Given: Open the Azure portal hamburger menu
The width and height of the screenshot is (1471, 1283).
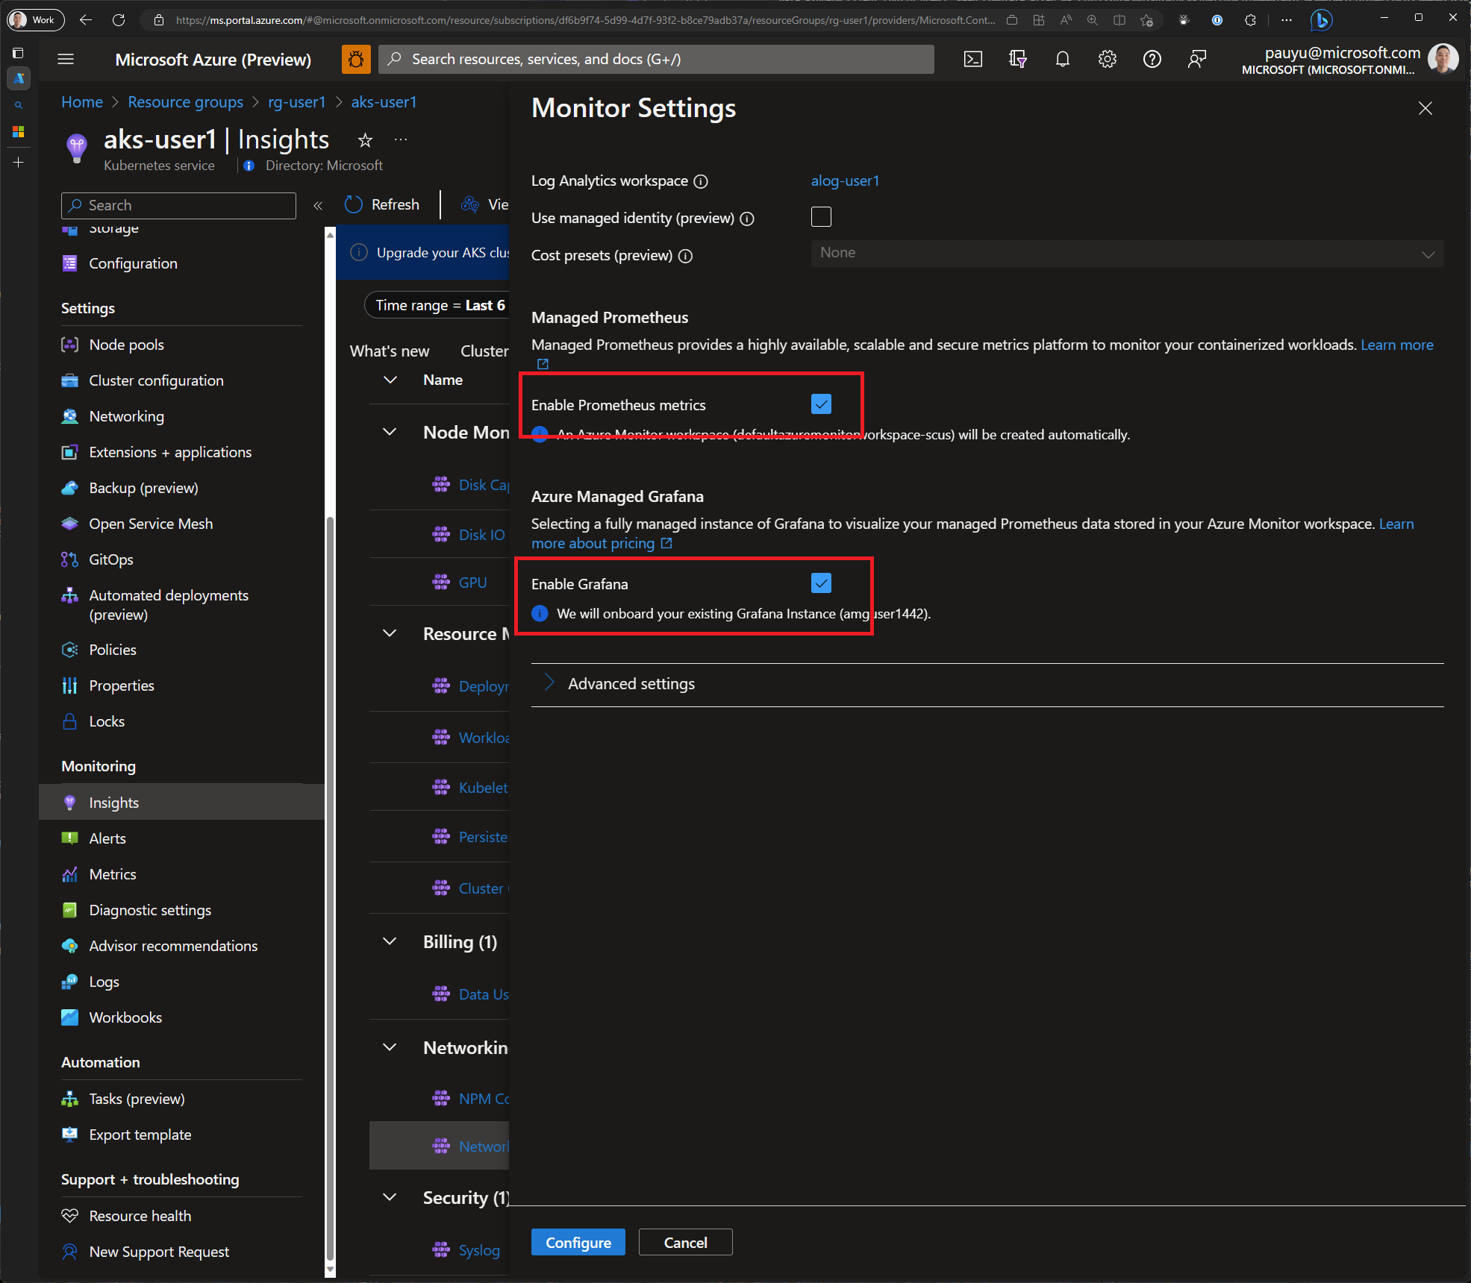Looking at the screenshot, I should coord(66,59).
